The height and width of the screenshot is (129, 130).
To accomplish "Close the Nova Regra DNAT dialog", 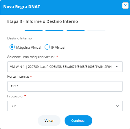I will click(x=125, y=6).
